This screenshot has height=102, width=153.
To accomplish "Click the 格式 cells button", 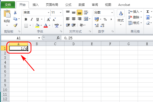I will (135, 23).
